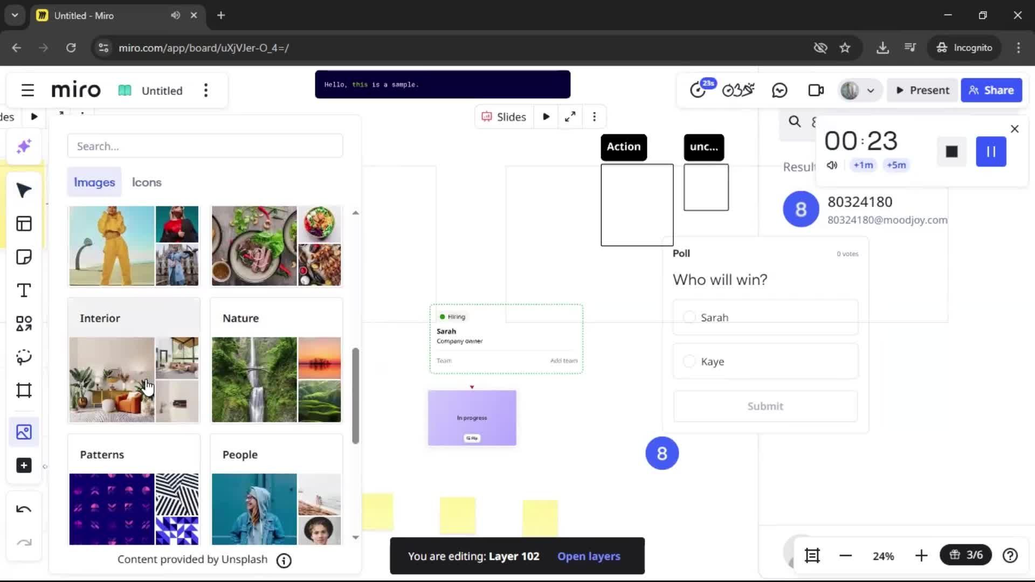Open the Templates tool
Screen dimensions: 1035x582
[24, 224]
